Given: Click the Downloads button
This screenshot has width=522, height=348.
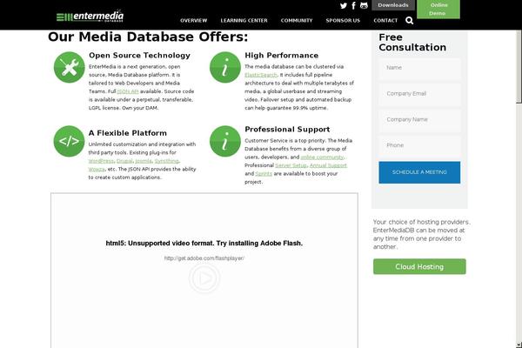Looking at the screenshot, I should 393,5.
